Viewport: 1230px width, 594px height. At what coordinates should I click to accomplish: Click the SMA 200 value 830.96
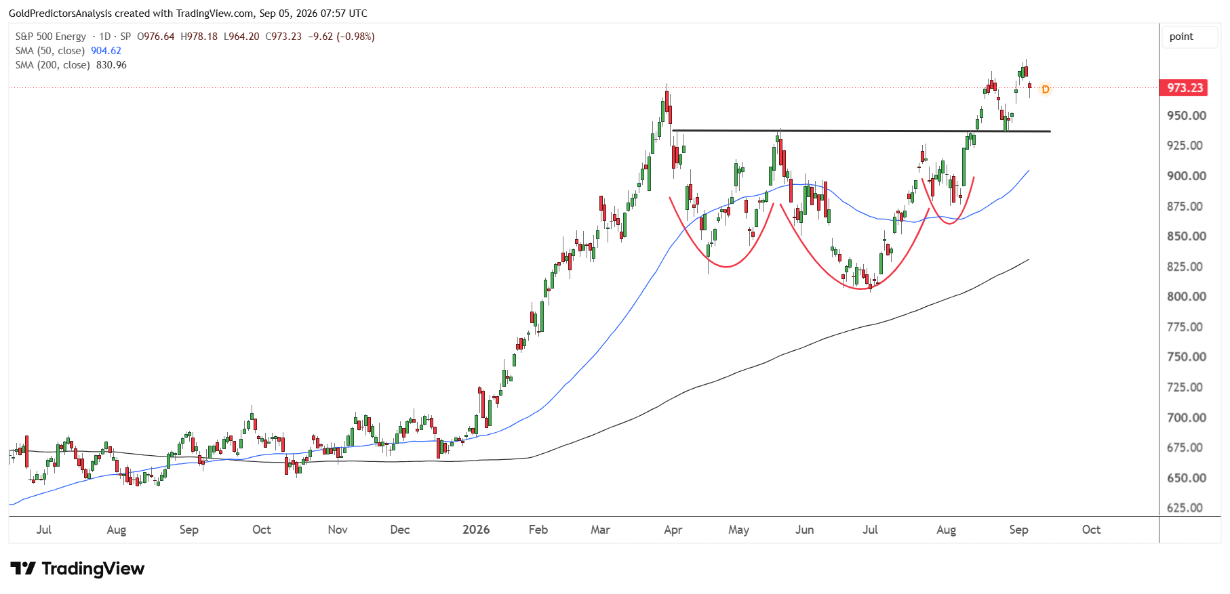112,65
